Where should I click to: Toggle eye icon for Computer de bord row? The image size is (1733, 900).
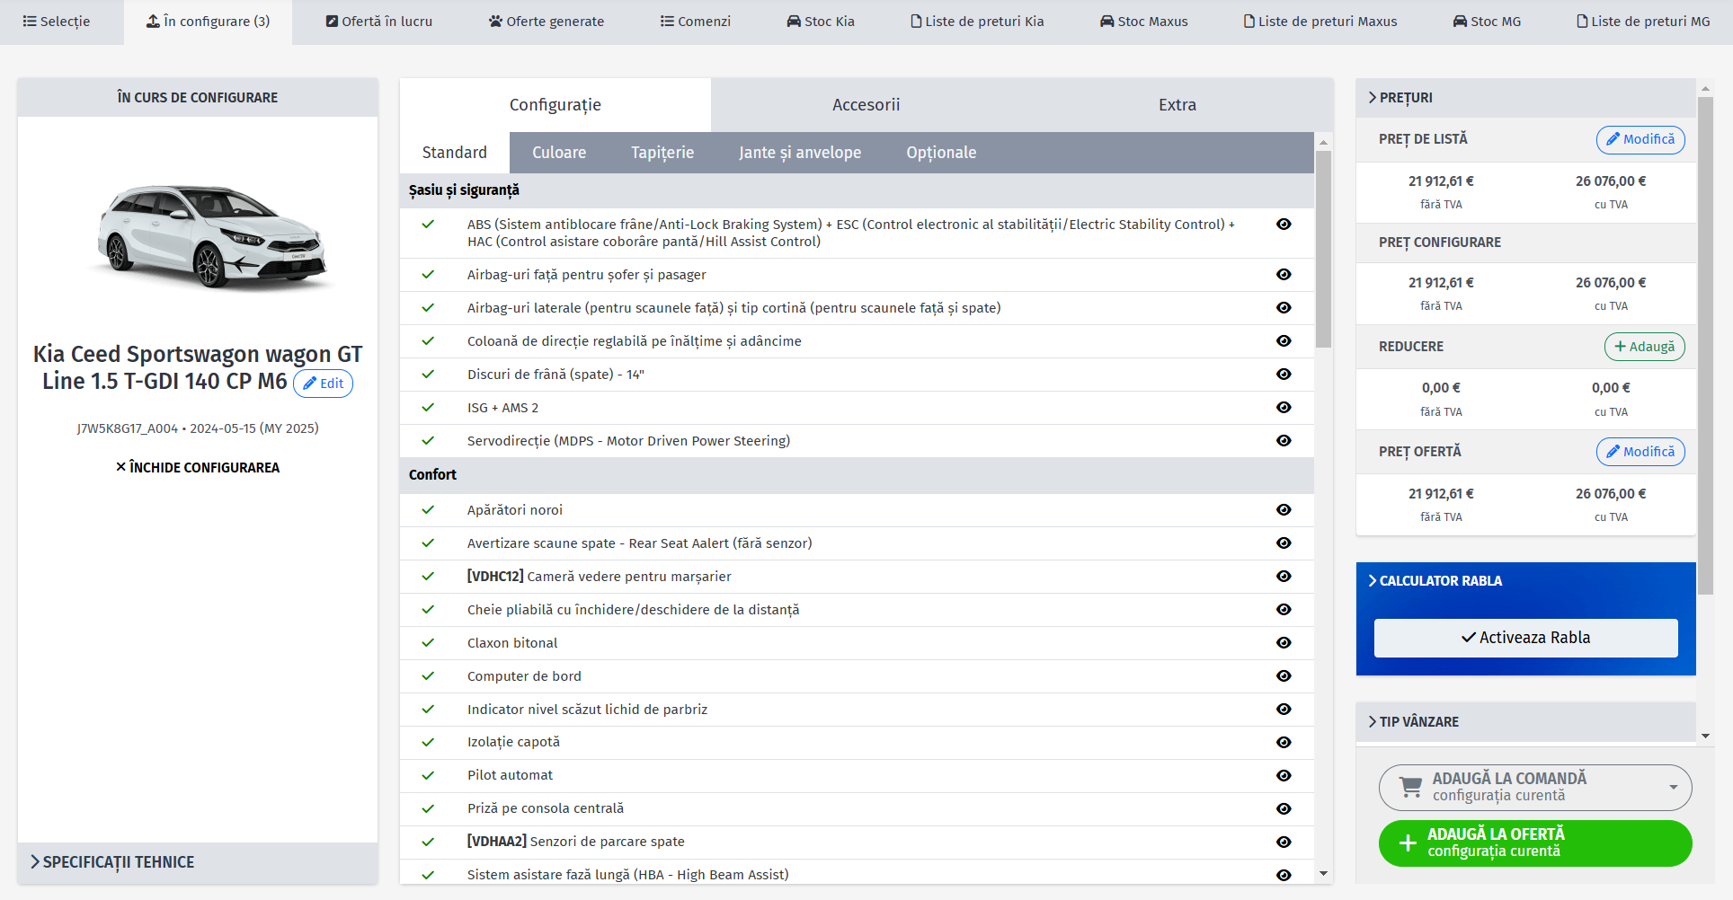pyautogui.click(x=1284, y=676)
